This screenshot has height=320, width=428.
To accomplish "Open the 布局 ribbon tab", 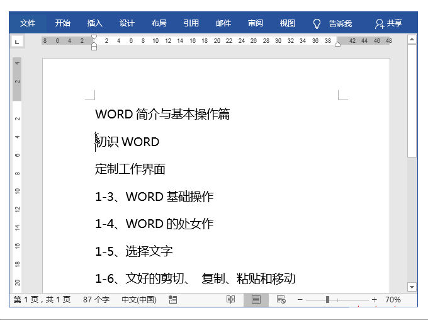I will [x=159, y=23].
